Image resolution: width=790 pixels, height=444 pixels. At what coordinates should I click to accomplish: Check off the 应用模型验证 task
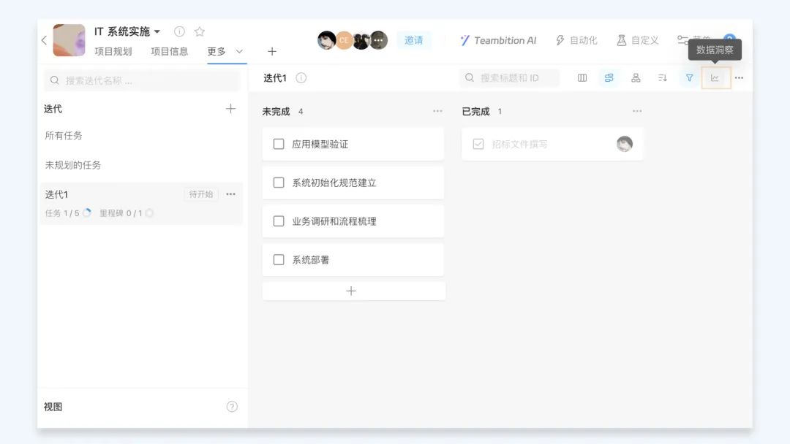click(279, 145)
